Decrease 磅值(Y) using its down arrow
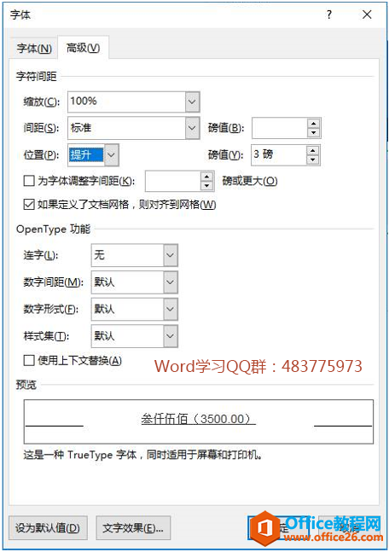The height and width of the screenshot is (552, 389). [312, 160]
